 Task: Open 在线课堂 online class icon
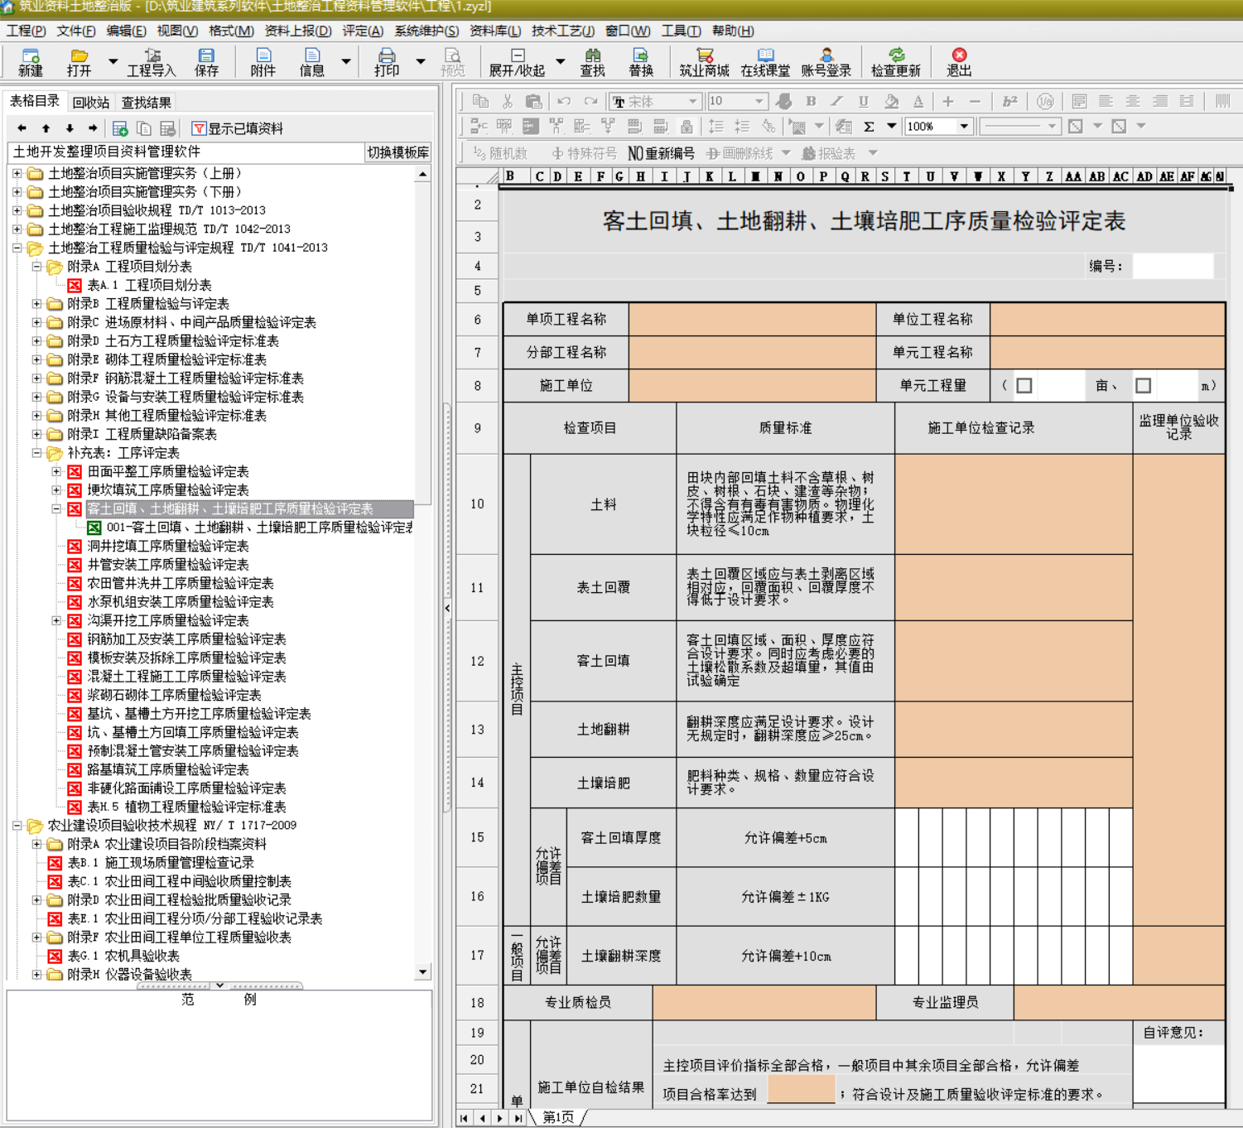765,62
